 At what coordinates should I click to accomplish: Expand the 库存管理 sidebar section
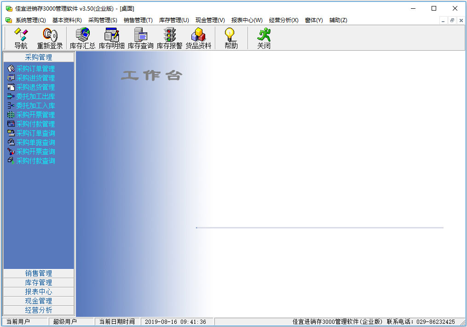click(39, 283)
